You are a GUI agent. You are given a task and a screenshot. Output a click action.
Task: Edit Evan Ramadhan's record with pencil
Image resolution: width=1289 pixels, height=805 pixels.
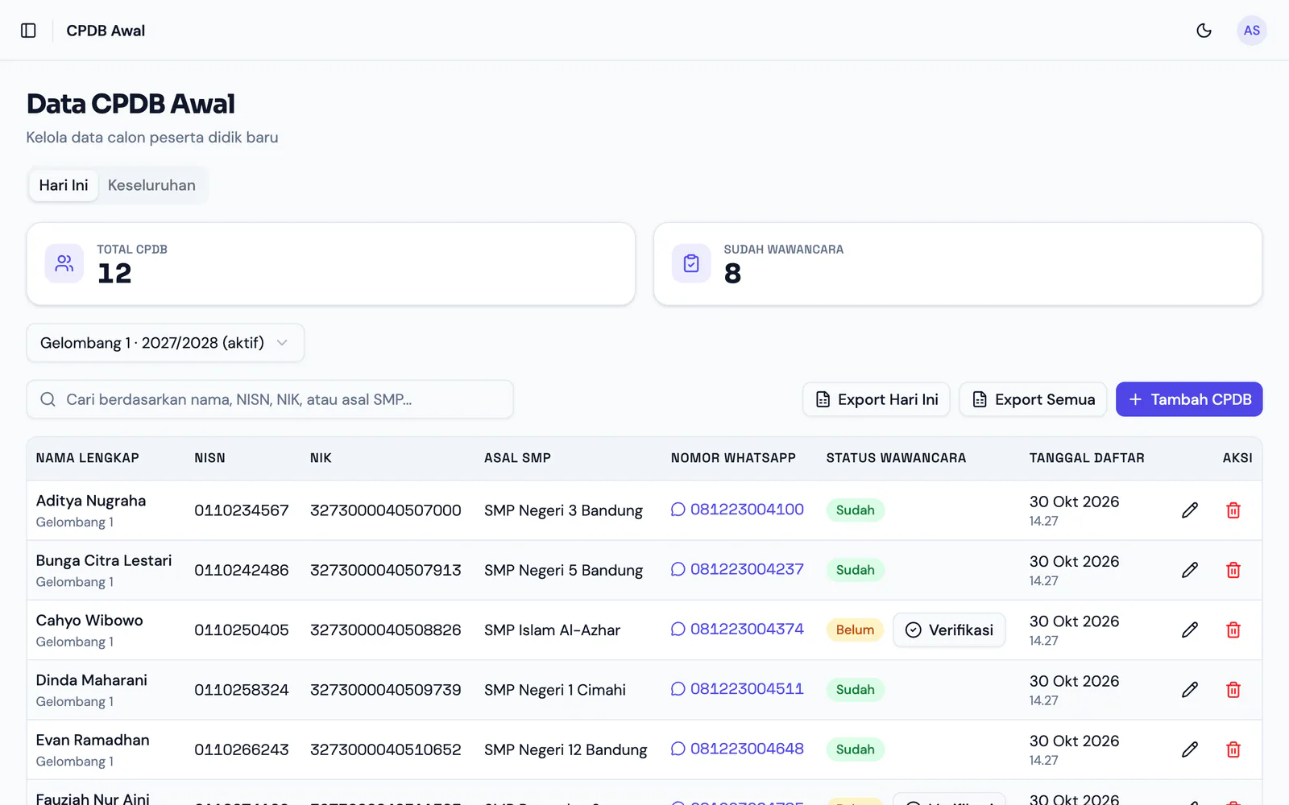point(1190,749)
